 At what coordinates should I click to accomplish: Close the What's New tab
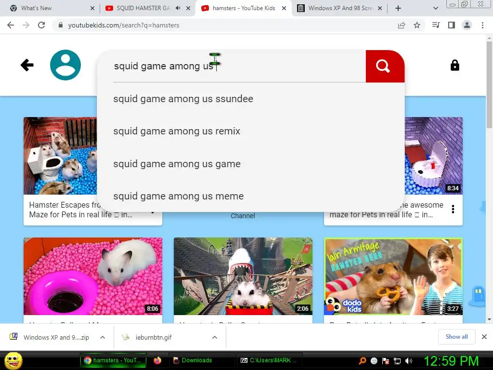(92, 8)
